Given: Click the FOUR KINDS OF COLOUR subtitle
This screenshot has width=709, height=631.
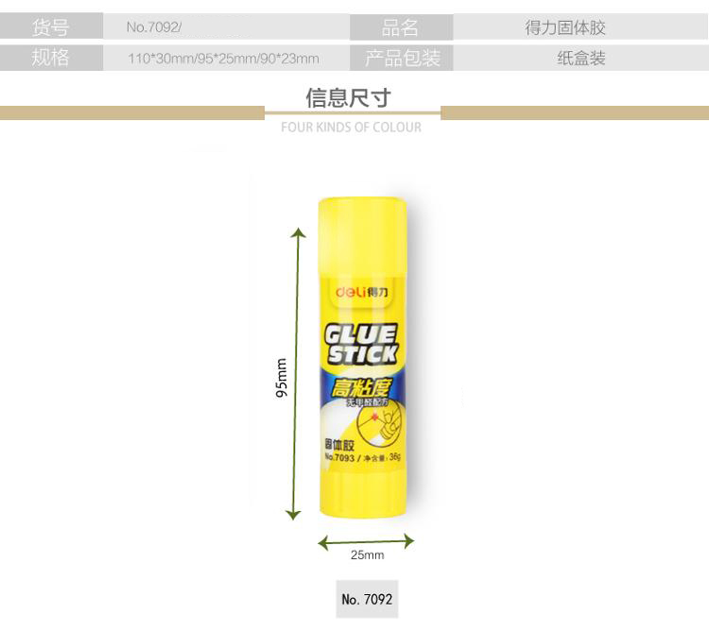Looking at the screenshot, I should (351, 127).
